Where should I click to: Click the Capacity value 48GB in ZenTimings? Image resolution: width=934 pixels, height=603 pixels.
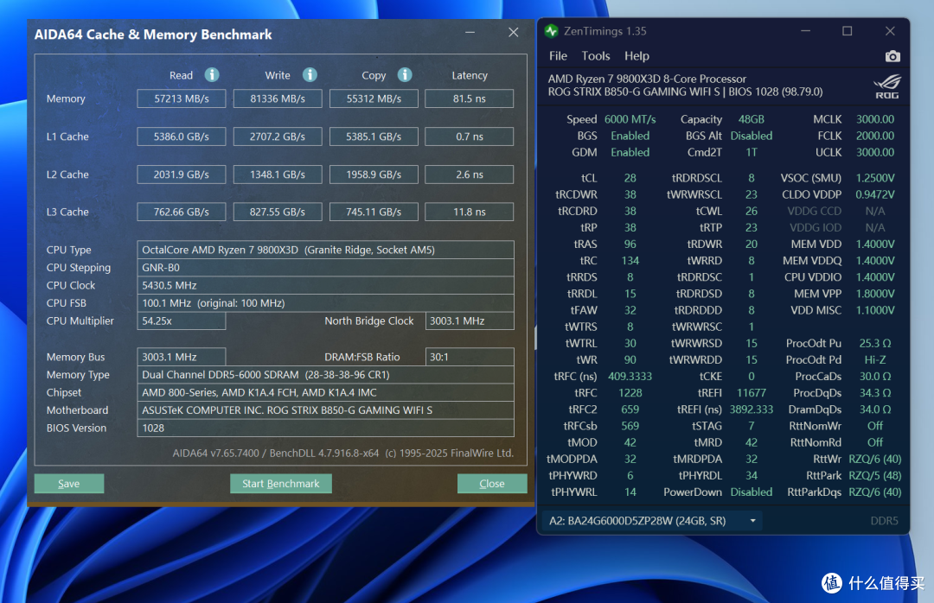[752, 119]
